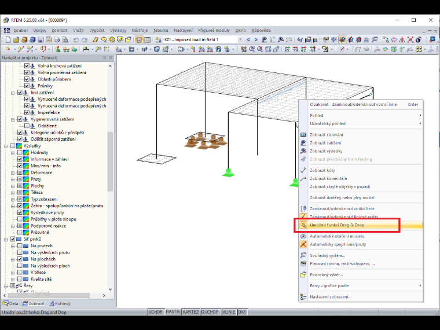Collapse the Síť prvků tree node

pos(6,239)
